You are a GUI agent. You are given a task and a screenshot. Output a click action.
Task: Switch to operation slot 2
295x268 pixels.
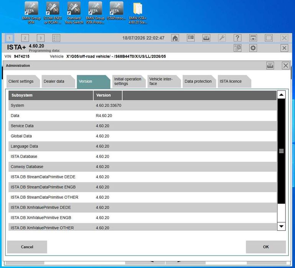[x=25, y=38]
